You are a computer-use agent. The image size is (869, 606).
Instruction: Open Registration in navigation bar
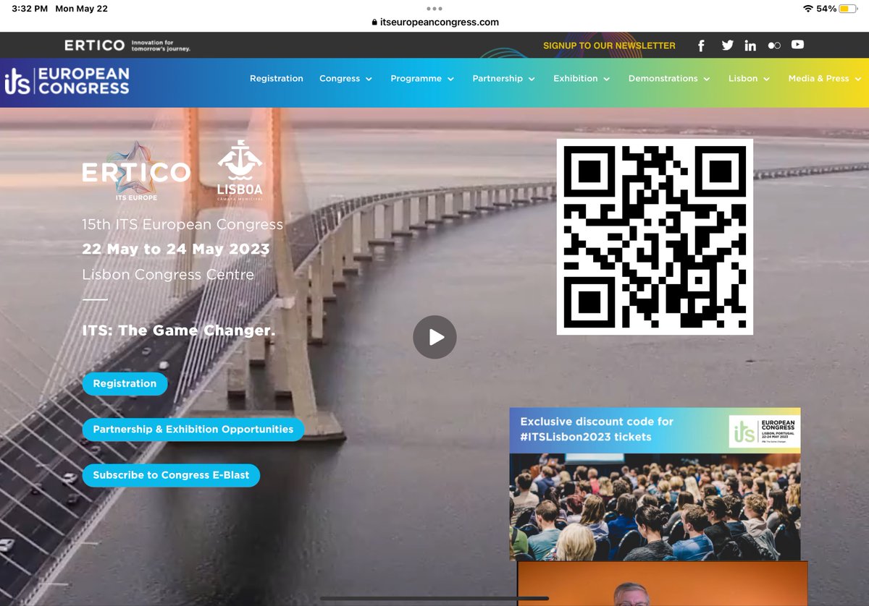277,78
